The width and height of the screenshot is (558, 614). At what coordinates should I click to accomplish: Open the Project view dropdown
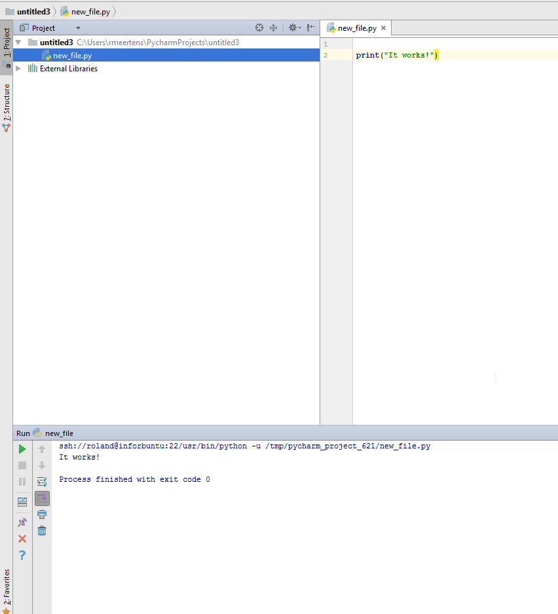click(78, 28)
